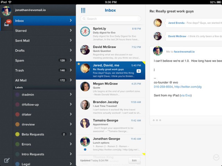Open the Sent Mail folder
Screen dimensions: 222x166
pyautogui.click(x=44, y=40)
